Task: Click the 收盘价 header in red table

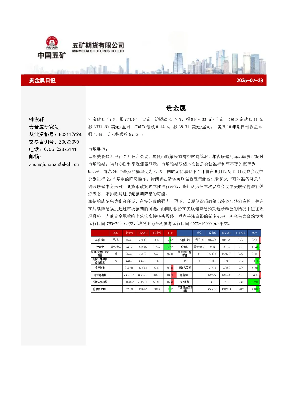Action: coord(129,233)
